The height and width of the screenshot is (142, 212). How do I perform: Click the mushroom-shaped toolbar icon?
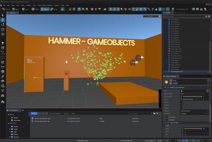click(100, 9)
